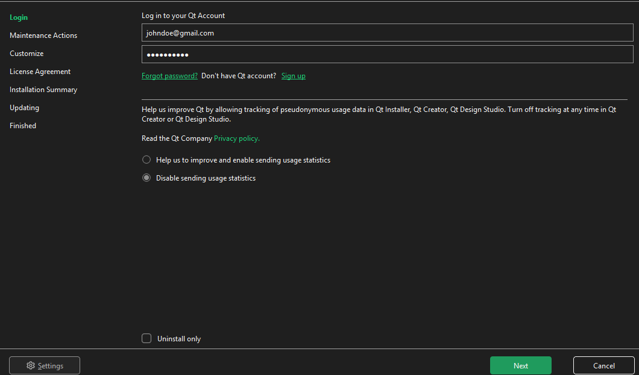Open License Agreement step in sidebar

pos(40,72)
